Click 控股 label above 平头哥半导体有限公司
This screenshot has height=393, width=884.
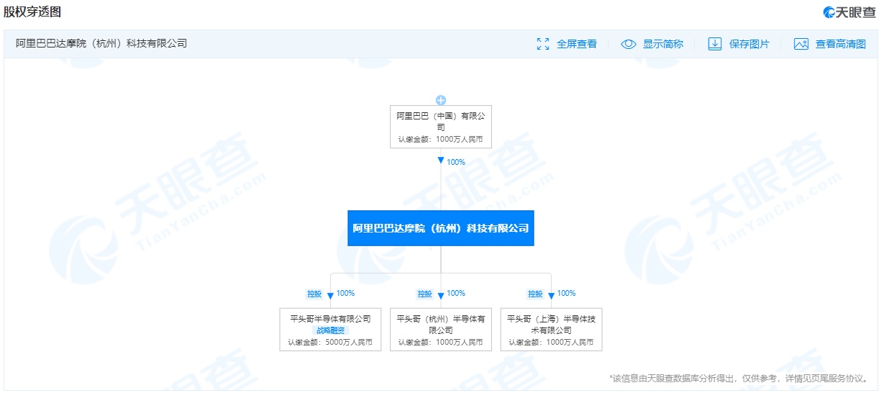314,294
